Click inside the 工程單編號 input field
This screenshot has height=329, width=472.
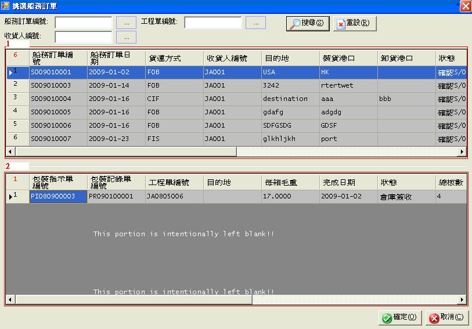tap(212, 23)
